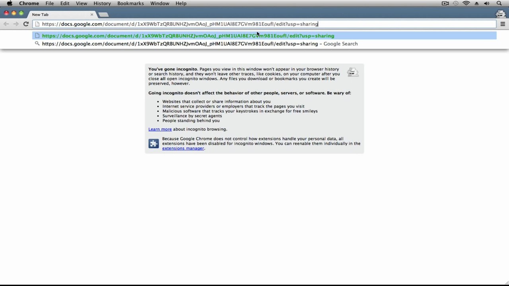Image resolution: width=509 pixels, height=286 pixels.
Task: Open the Bookmarks menu
Action: point(130,4)
